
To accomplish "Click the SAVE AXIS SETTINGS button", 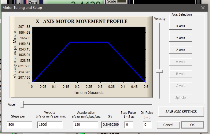I will click(181, 112).
